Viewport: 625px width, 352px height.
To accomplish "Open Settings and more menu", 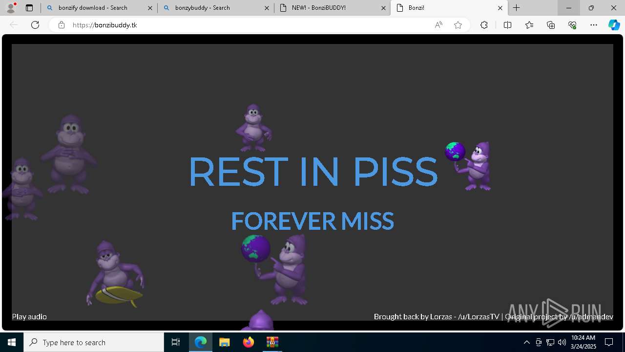I will coord(594,25).
